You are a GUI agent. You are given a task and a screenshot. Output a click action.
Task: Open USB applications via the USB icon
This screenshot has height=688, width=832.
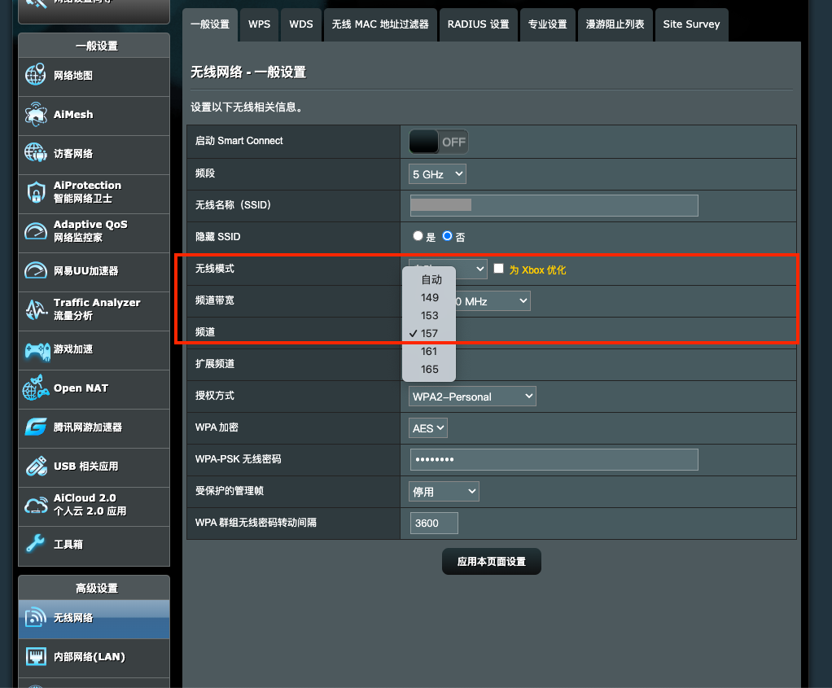click(36, 467)
